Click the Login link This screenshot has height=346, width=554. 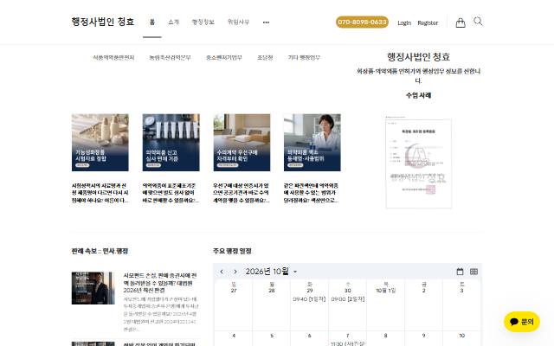404,23
